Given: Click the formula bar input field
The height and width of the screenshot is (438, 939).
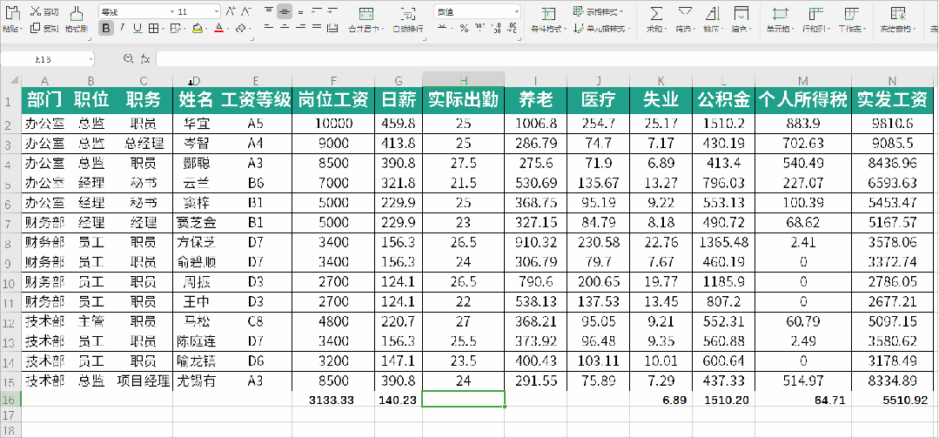Looking at the screenshot, I should pos(547,58).
